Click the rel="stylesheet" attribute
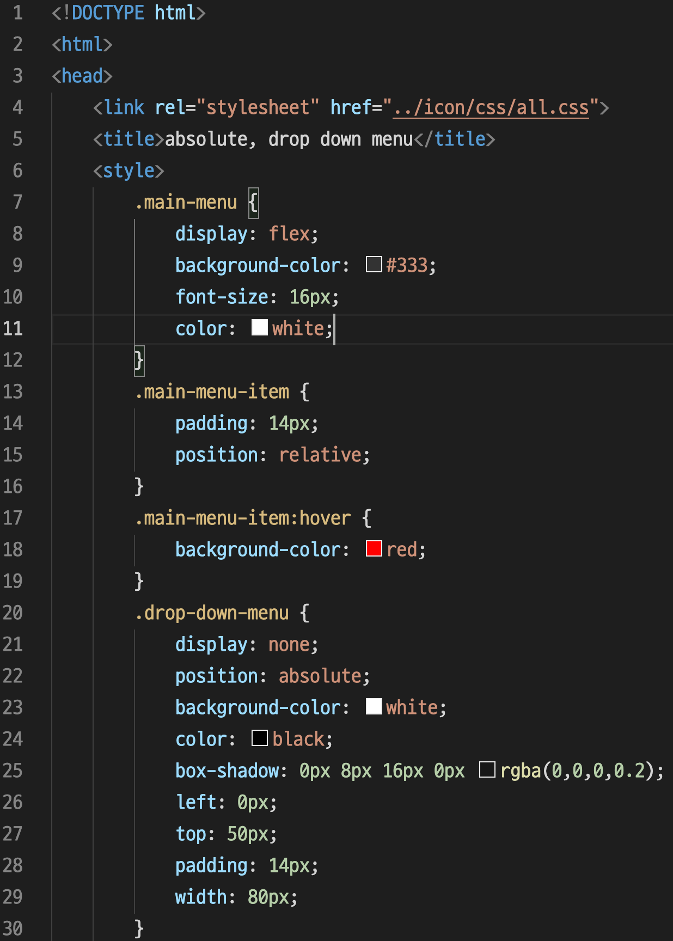This screenshot has width=673, height=941. click(237, 107)
